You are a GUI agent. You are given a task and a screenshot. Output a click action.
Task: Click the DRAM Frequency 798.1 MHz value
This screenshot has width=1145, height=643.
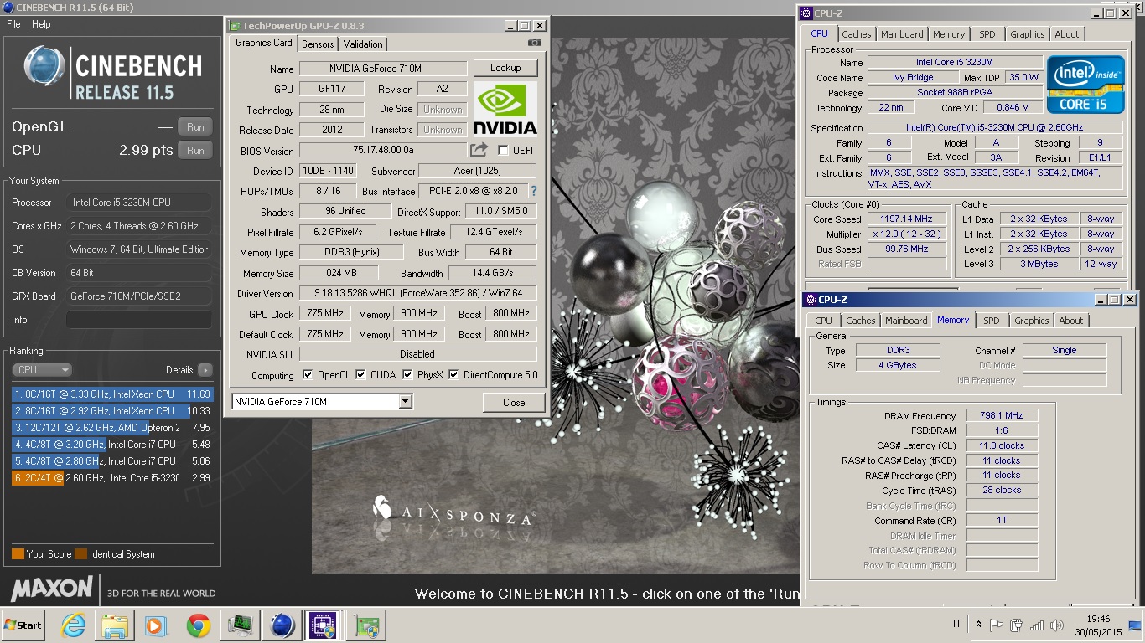pyautogui.click(x=1002, y=415)
